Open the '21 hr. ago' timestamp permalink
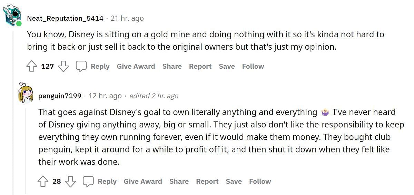 [x=127, y=18]
